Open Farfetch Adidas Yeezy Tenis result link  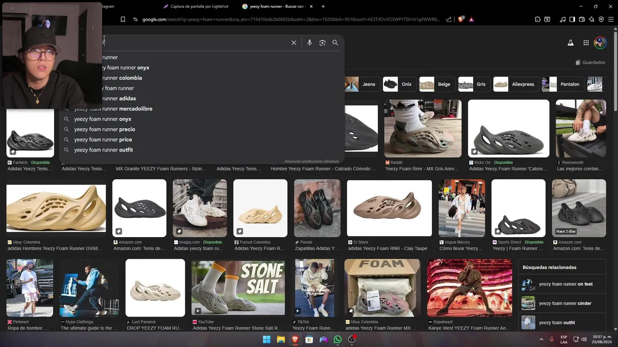[x=30, y=169]
